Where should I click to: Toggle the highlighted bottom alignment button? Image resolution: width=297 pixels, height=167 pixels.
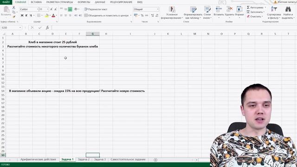[x=70, y=9]
